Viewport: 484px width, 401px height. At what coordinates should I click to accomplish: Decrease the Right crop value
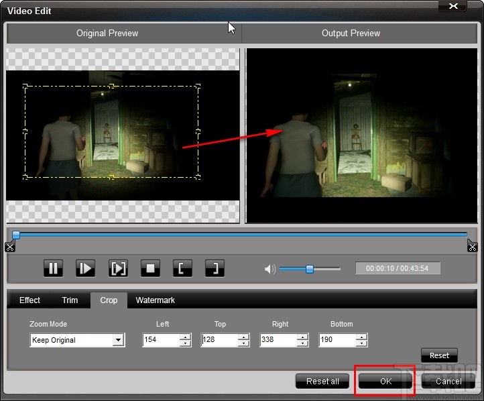(x=302, y=343)
